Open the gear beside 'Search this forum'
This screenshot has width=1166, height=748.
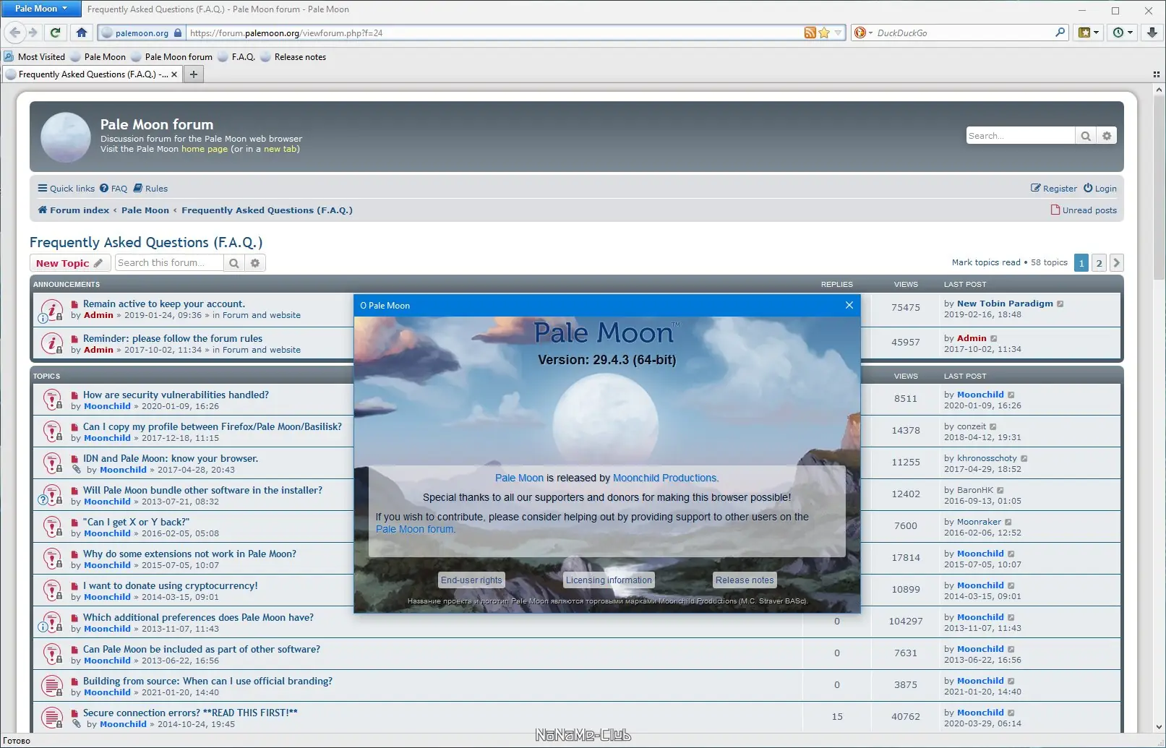[x=255, y=263]
